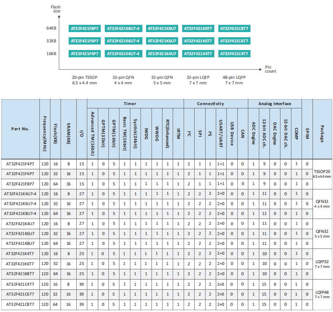The width and height of the screenshot is (333, 312).
Task: Select the teal AT32F421K8U7-4 chart box
Action: pyautogui.click(x=123, y=28)
